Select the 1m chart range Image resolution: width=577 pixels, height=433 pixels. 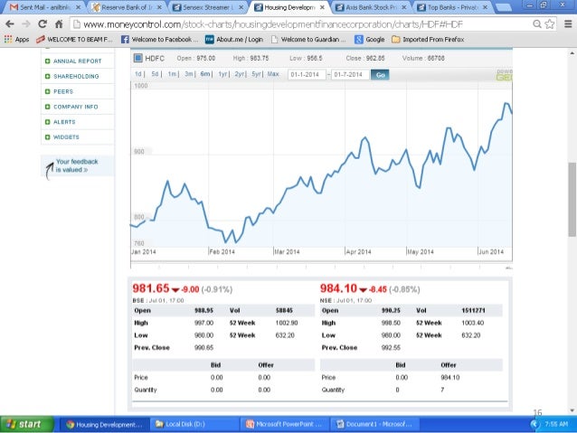[172, 74]
